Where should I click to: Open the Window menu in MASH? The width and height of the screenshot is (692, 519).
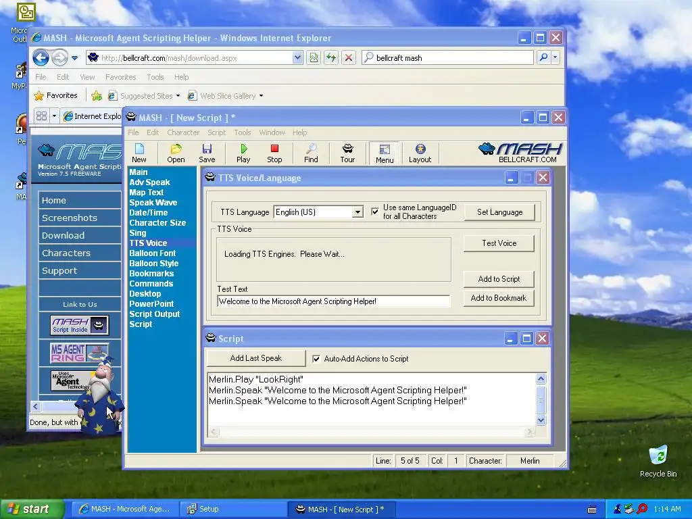click(272, 132)
